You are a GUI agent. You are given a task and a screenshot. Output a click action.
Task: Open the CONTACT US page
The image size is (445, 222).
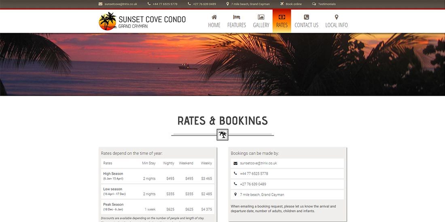[x=306, y=21]
